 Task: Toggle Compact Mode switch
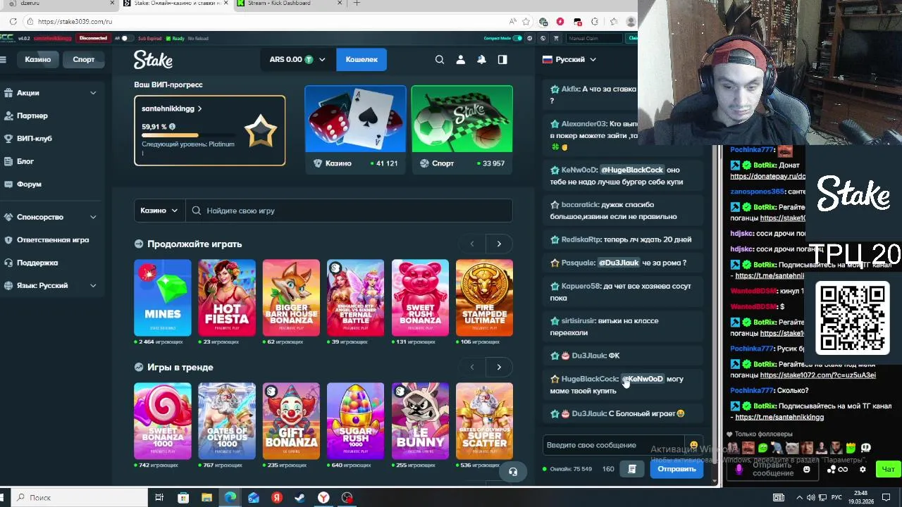click(517, 38)
